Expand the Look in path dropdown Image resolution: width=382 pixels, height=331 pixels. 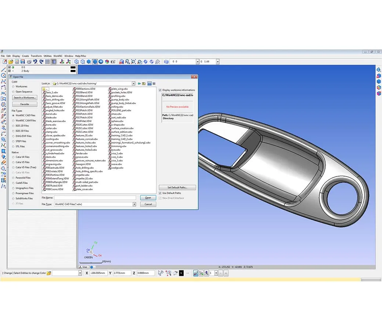133,83
